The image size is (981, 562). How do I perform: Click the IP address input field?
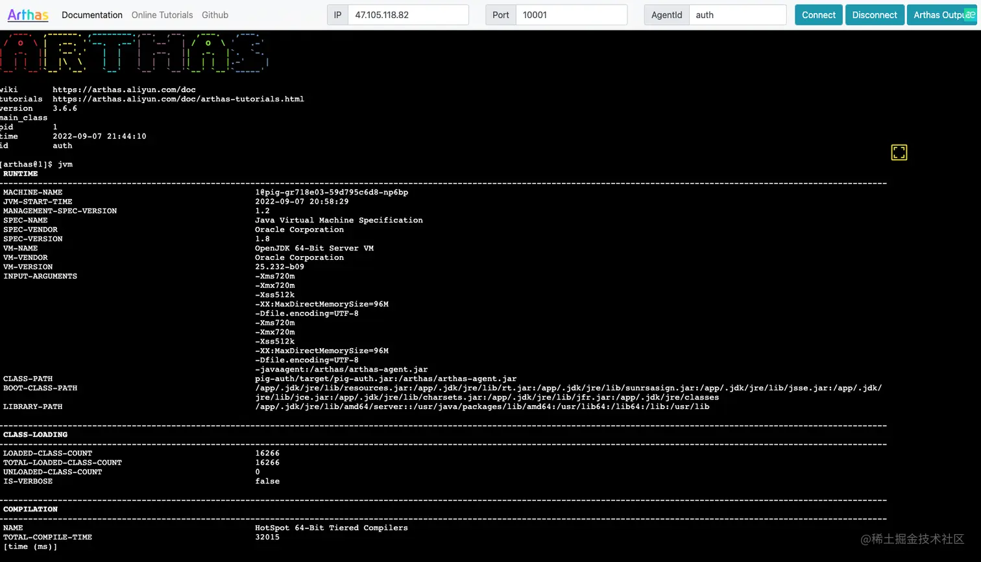coord(408,15)
